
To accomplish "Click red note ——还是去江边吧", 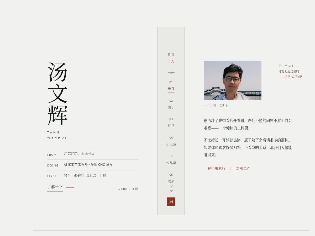I will [x=290, y=77].
